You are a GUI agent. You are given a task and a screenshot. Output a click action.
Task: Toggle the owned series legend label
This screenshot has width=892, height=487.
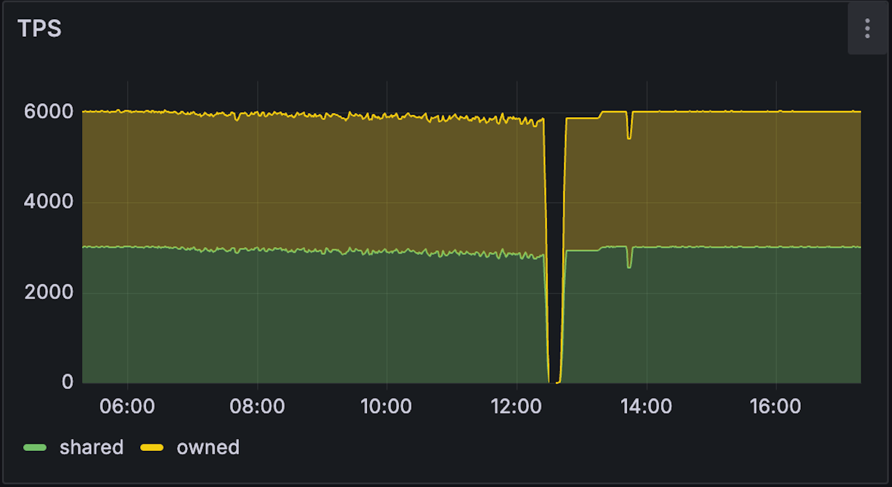pyautogui.click(x=208, y=447)
